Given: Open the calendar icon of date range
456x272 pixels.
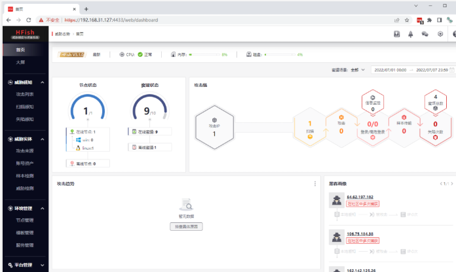Looking at the screenshot, I should click(x=451, y=70).
